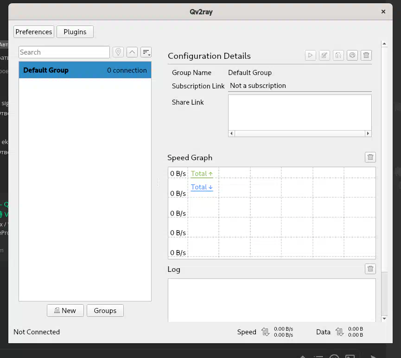This screenshot has height=358, width=401.
Task: Open the JSON editor icon
Action: pyautogui.click(x=338, y=55)
